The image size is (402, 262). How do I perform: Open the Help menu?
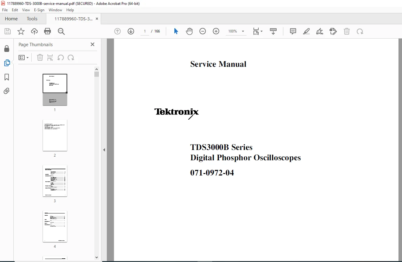click(70, 10)
